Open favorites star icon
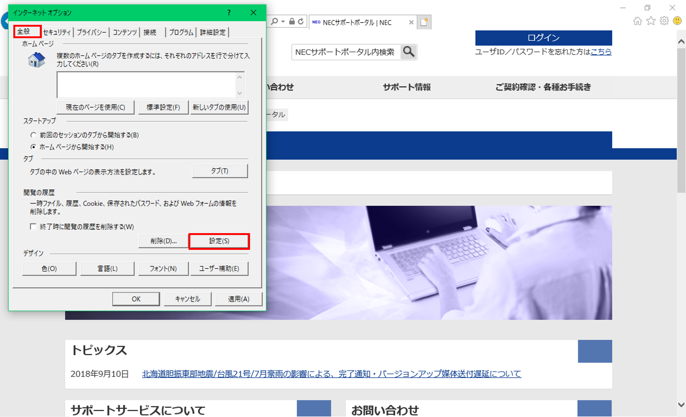Viewport: 686px width, 417px height. [651, 21]
